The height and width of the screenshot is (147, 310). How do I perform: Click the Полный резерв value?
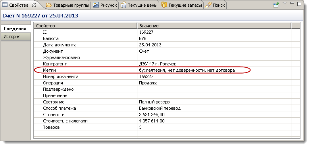pos(154,102)
